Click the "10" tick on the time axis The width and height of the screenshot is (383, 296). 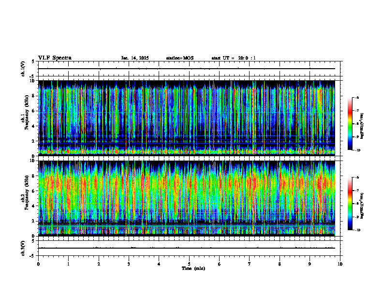tap(340, 264)
